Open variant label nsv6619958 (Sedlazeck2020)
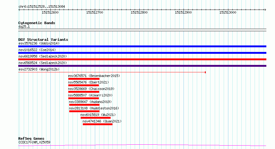Image resolution: width=275 pixels, height=149 pixels. (43, 56)
